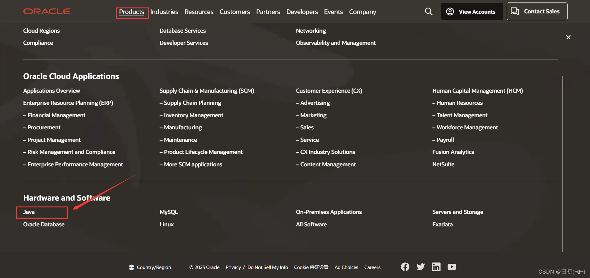Open the Linux link
The height and width of the screenshot is (278, 590).
(x=167, y=225)
